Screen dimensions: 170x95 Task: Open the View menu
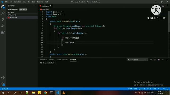[24, 2]
